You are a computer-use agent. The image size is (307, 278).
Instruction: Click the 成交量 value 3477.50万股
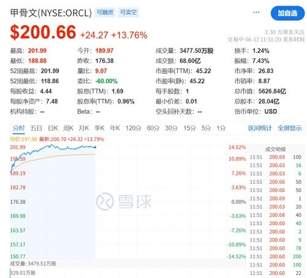pos(196,50)
